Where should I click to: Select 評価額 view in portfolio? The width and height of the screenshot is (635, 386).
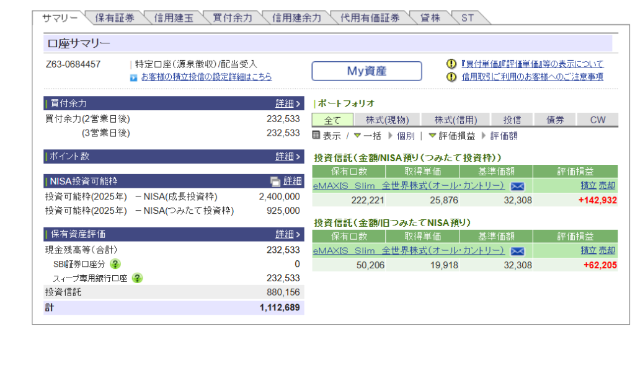(x=504, y=136)
